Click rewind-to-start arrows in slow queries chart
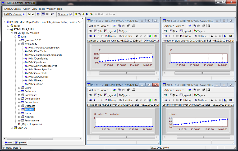 pyautogui.click(x=166, y=36)
